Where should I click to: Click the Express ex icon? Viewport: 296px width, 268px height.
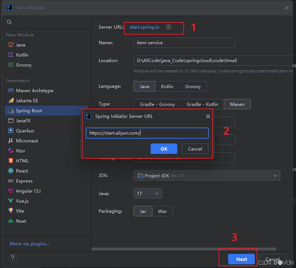pos(11,181)
